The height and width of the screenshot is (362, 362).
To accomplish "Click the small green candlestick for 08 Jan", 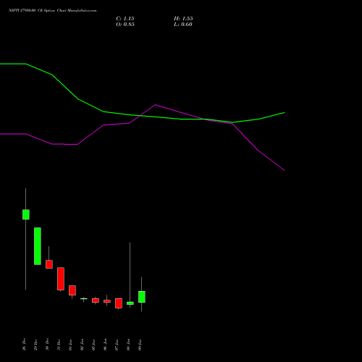I will pos(130,303).
